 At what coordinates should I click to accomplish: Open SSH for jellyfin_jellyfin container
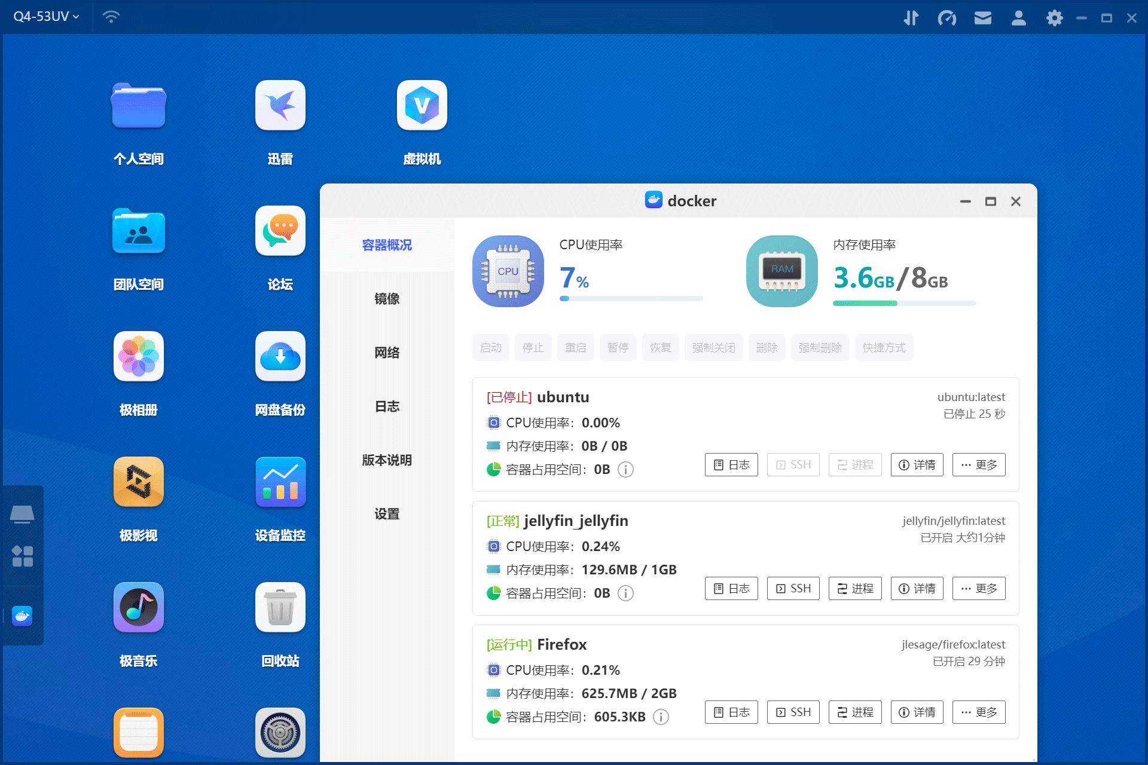793,589
